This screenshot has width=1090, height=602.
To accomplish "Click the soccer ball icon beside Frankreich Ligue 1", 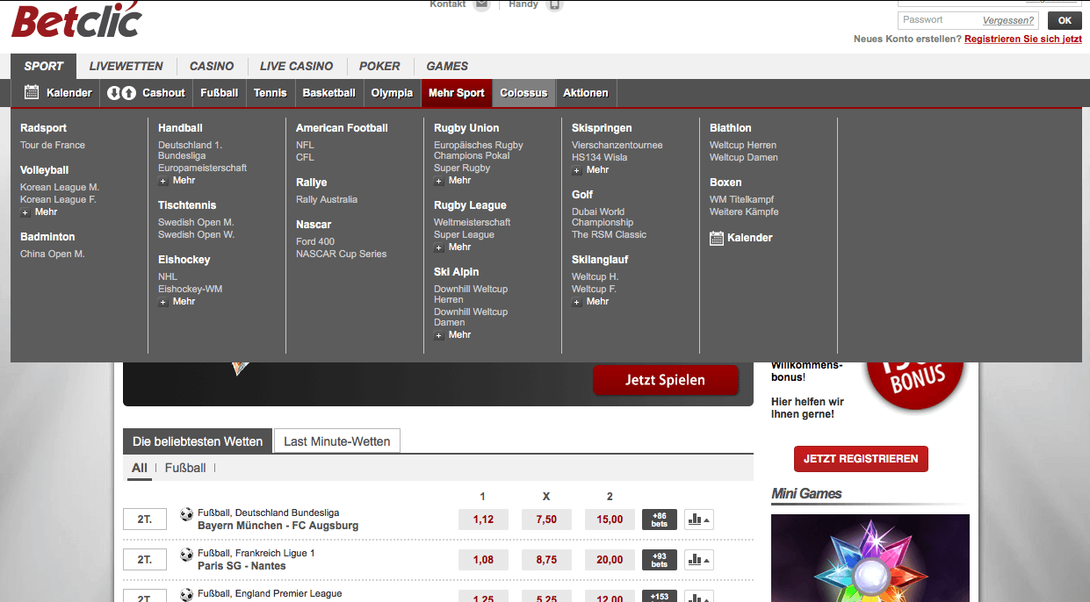I will point(186,555).
